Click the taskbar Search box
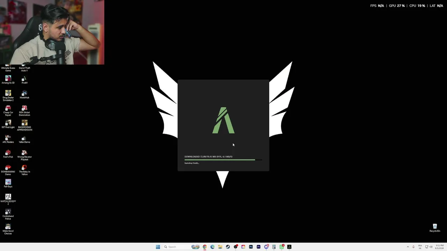This screenshot has height=251, width=447. tap(182, 247)
